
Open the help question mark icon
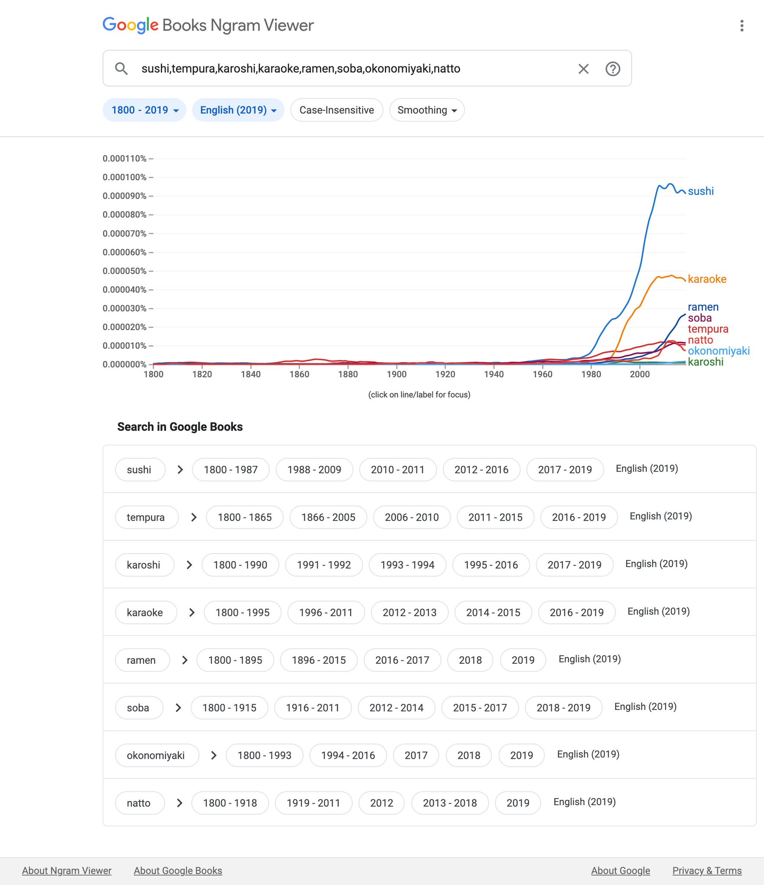coord(613,69)
